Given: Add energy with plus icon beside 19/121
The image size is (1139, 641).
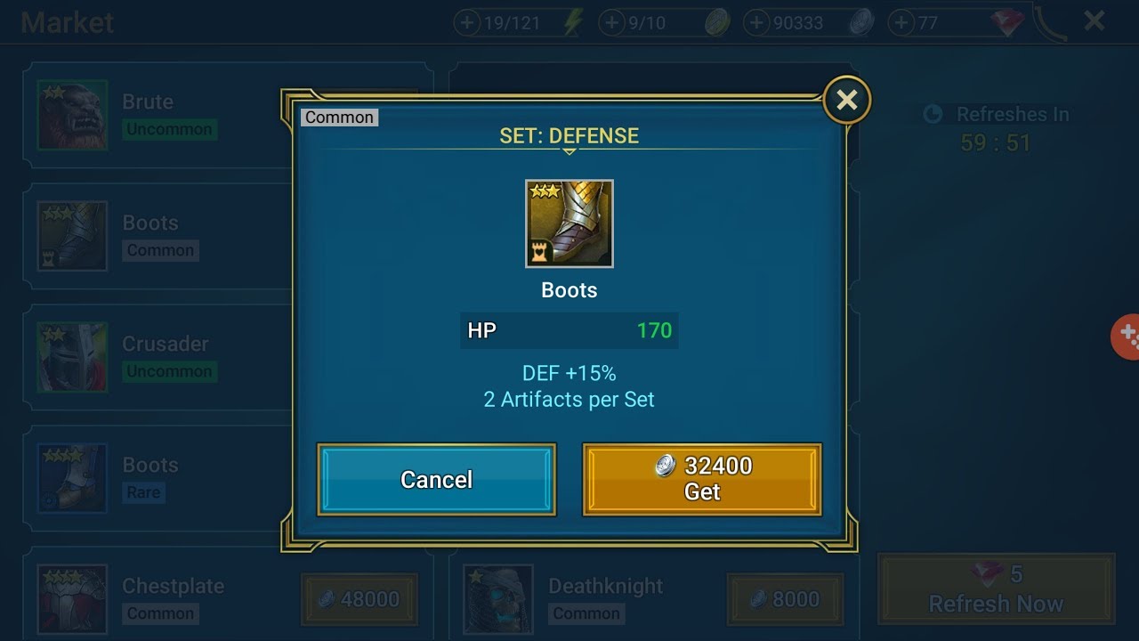Looking at the screenshot, I should (467, 23).
